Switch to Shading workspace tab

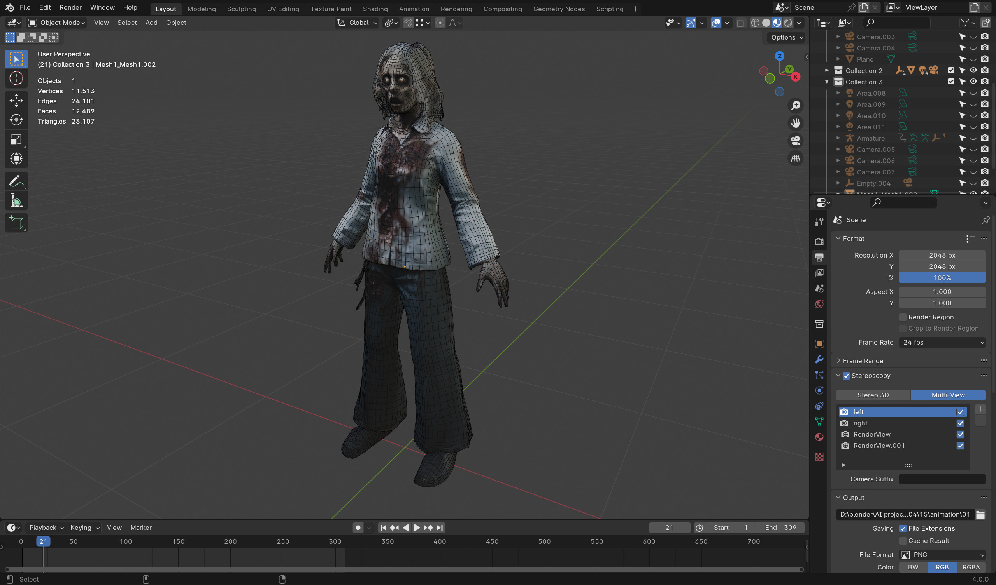[x=375, y=9]
